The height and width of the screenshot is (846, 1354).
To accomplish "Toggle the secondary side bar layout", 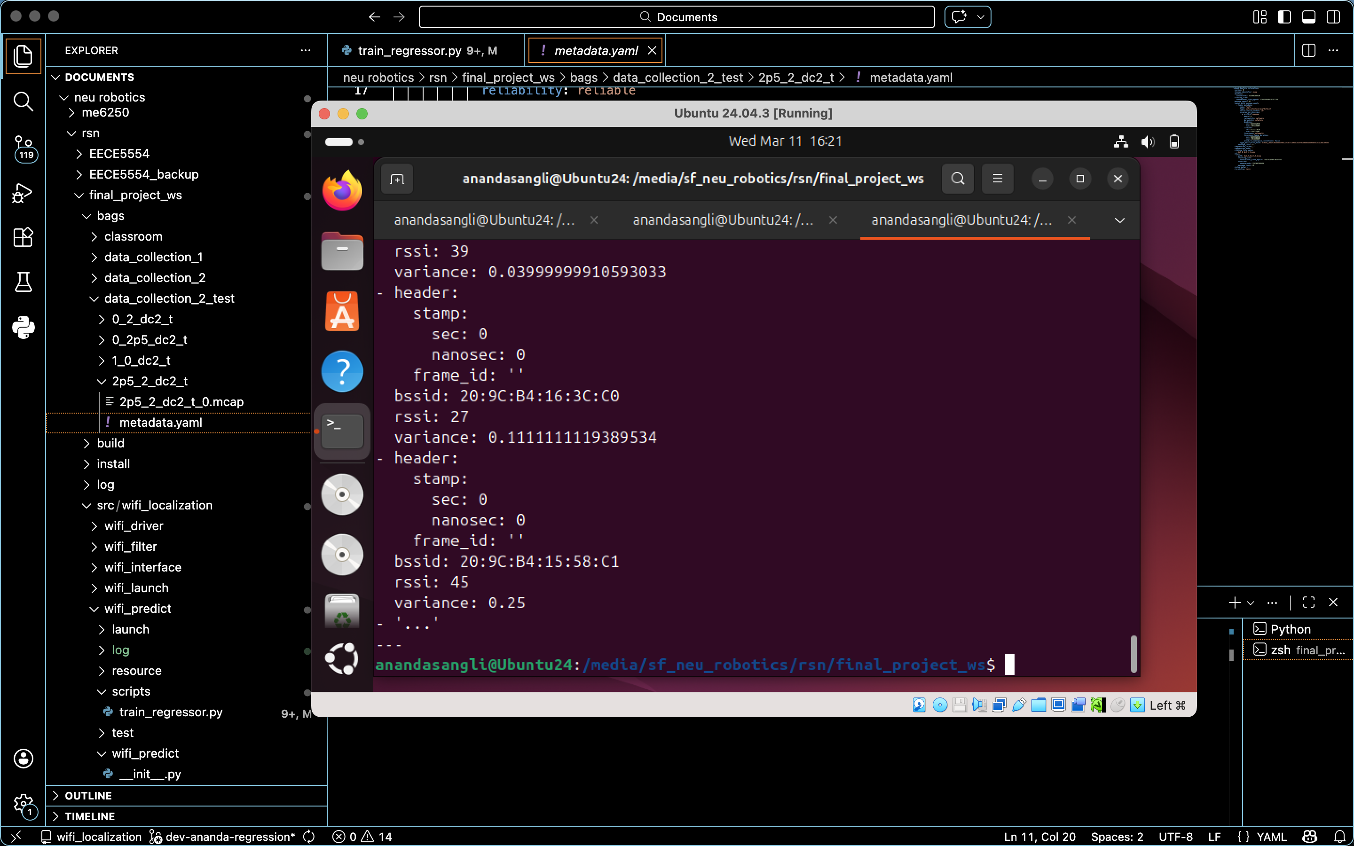I will click(x=1333, y=17).
